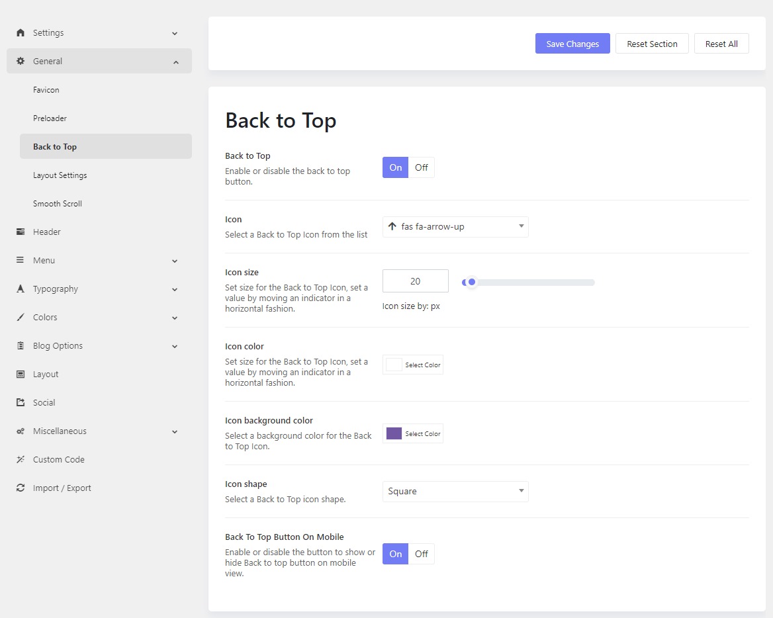Viewport: 773px width, 618px height.
Task: Open the fas fa-arrow-up icon dropdown
Action: pyautogui.click(x=455, y=227)
